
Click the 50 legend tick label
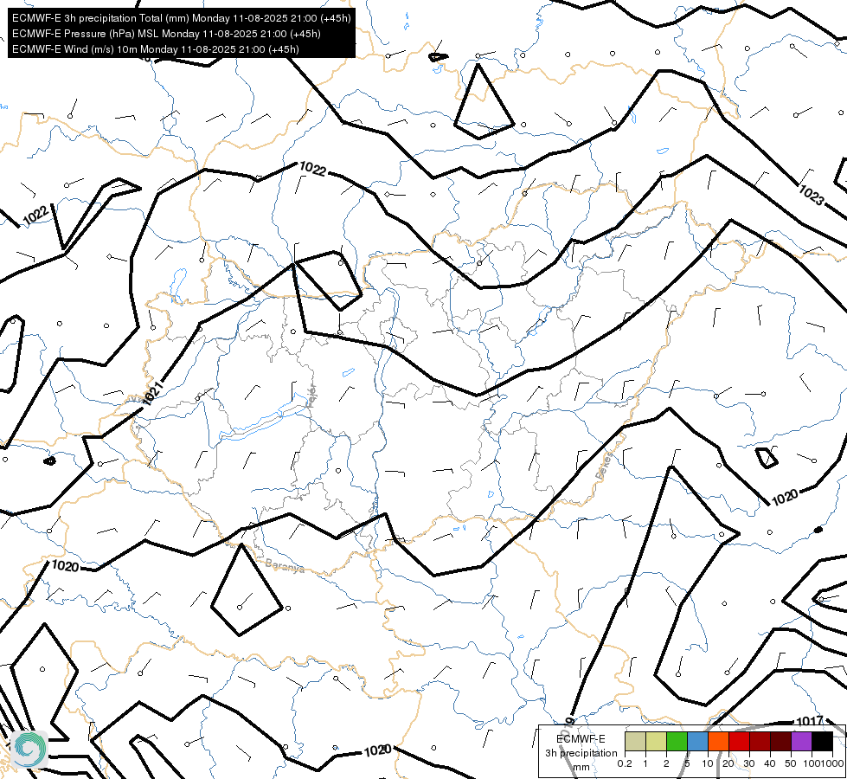point(791,763)
